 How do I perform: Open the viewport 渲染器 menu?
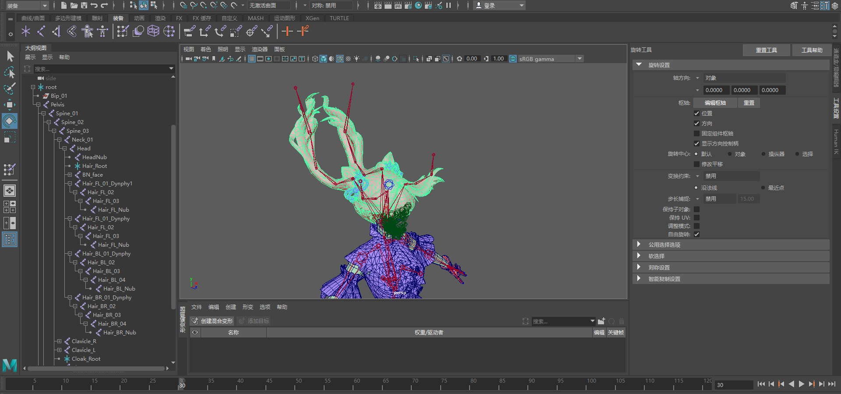pyautogui.click(x=259, y=49)
